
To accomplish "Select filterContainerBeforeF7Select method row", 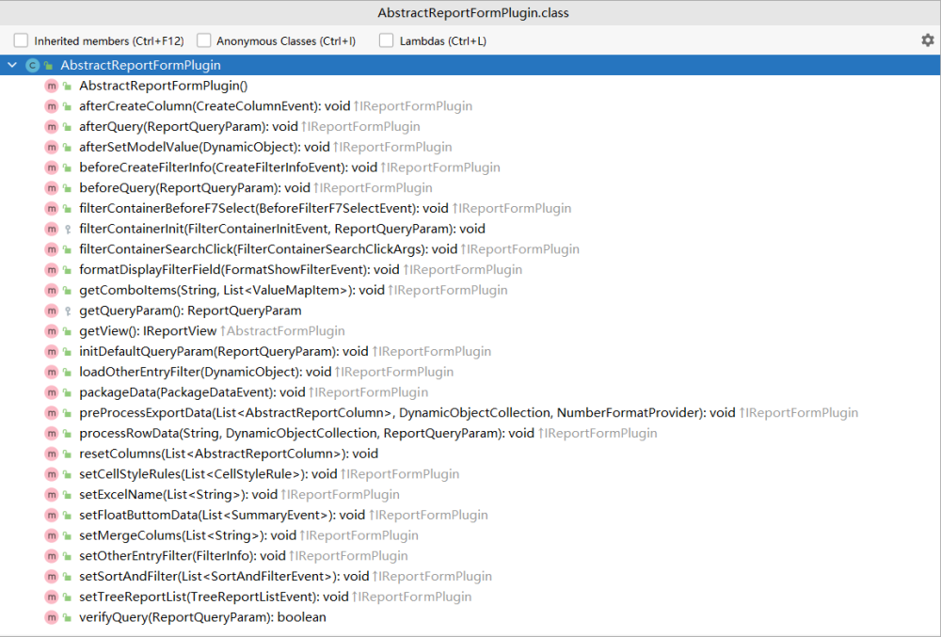I will (470, 208).
